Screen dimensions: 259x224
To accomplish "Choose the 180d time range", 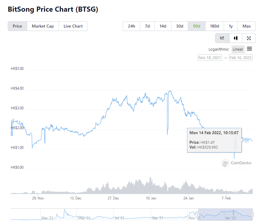I will click(x=214, y=26).
